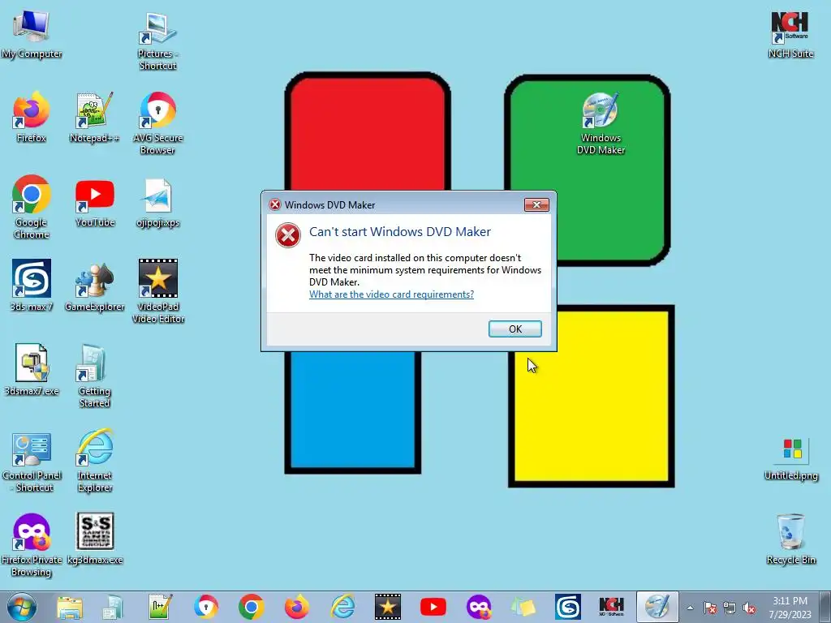Select the ojipoji.xps file icon
The height and width of the screenshot is (623, 831).
[157, 202]
